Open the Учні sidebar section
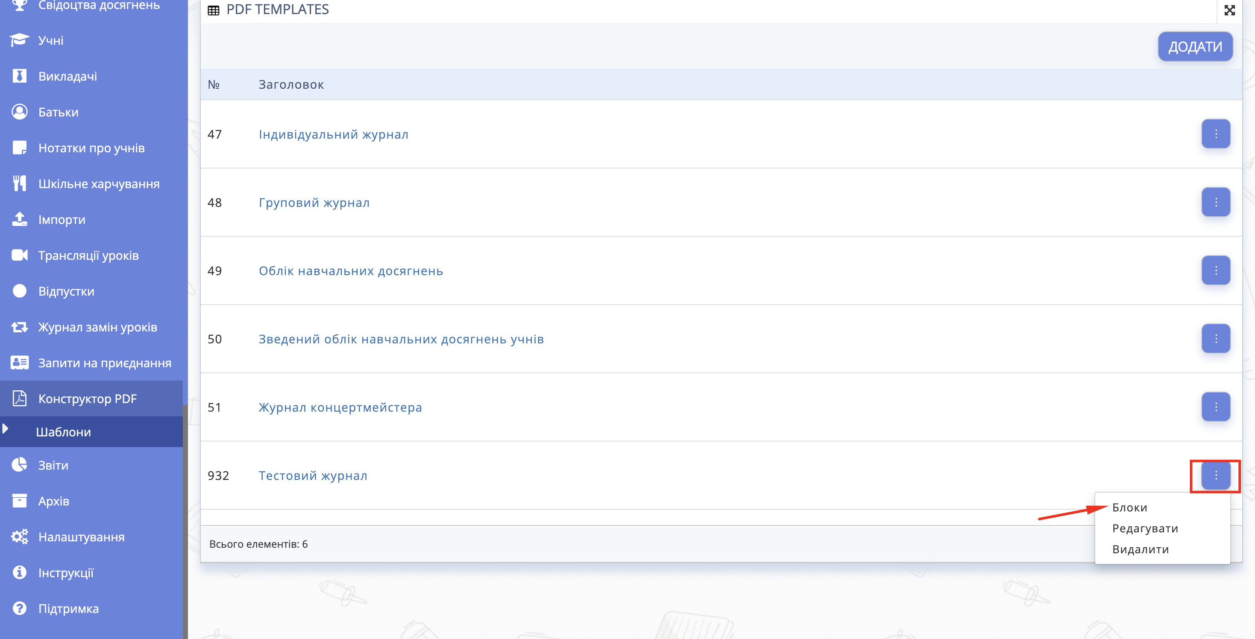Screen dimensions: 1255x639 (51, 41)
